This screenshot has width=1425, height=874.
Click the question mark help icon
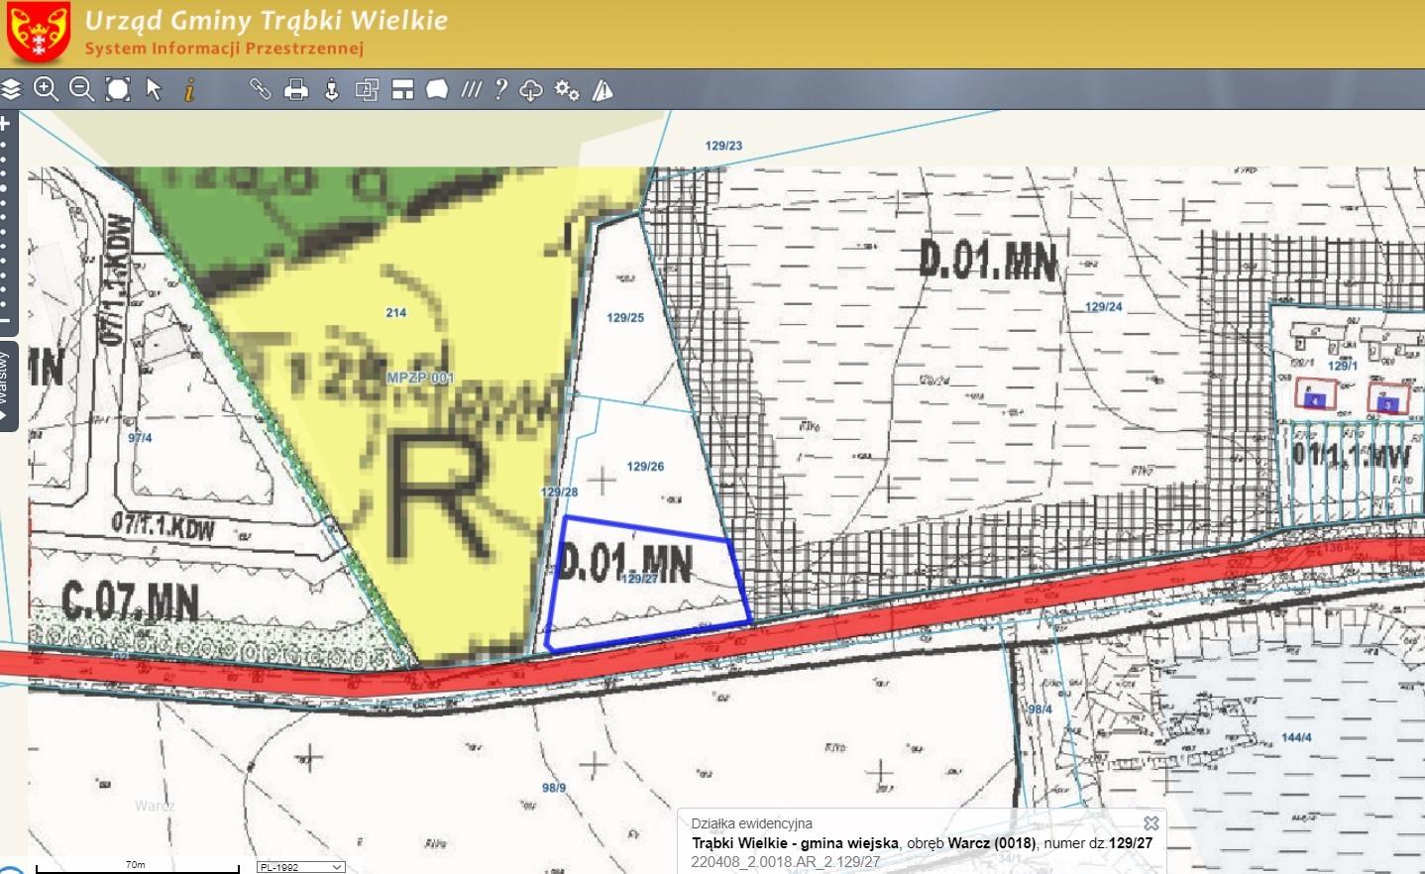click(x=501, y=89)
